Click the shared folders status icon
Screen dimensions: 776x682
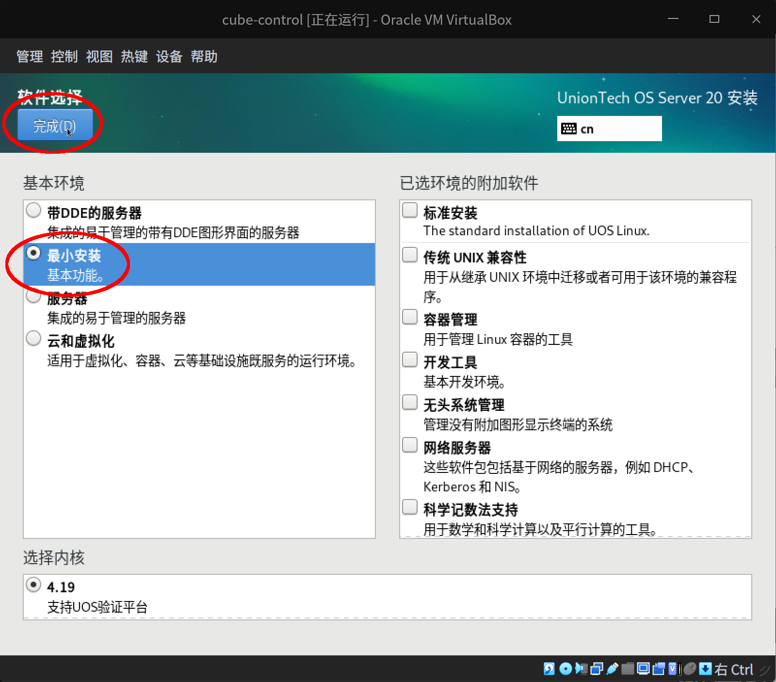[x=627, y=669]
